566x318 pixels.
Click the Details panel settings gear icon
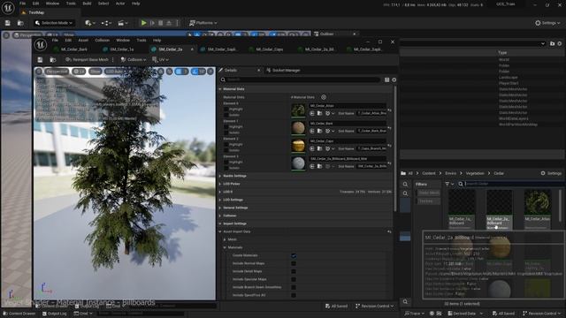[x=394, y=79]
